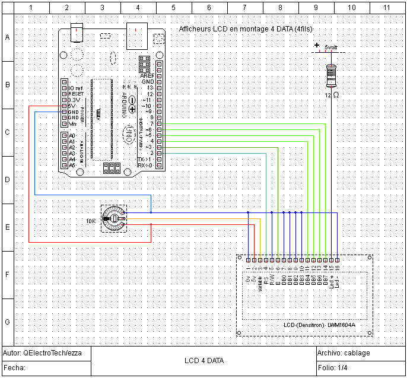Click the 'LCD (Densitron) LWM1604A' label
This screenshot has height=378, width=407.
(319, 325)
